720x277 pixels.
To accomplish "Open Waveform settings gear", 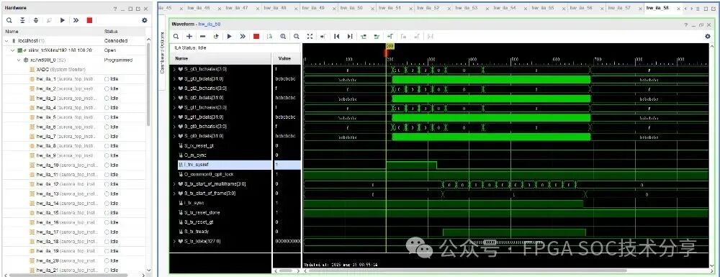I will click(x=708, y=36).
